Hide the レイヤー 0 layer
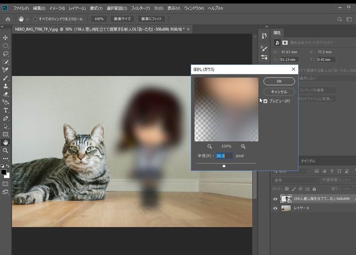Viewport: 356px width, 255px height. 275,208
